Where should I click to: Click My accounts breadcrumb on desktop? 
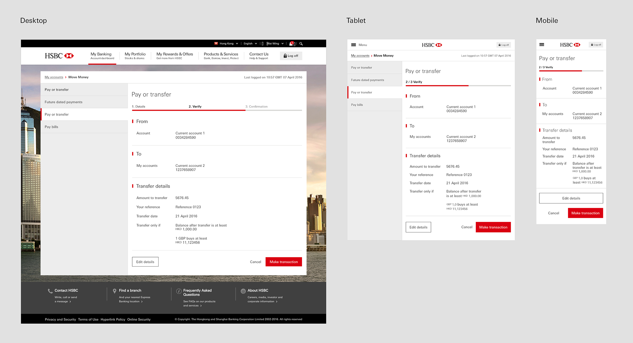[x=54, y=77]
